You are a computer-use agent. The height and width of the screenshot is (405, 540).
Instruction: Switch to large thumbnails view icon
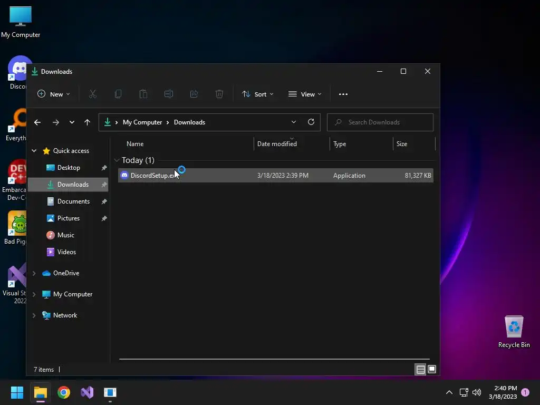pyautogui.click(x=432, y=370)
